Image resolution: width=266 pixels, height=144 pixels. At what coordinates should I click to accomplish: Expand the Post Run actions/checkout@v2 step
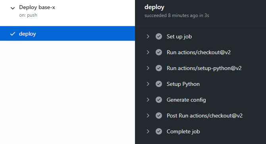(148, 116)
